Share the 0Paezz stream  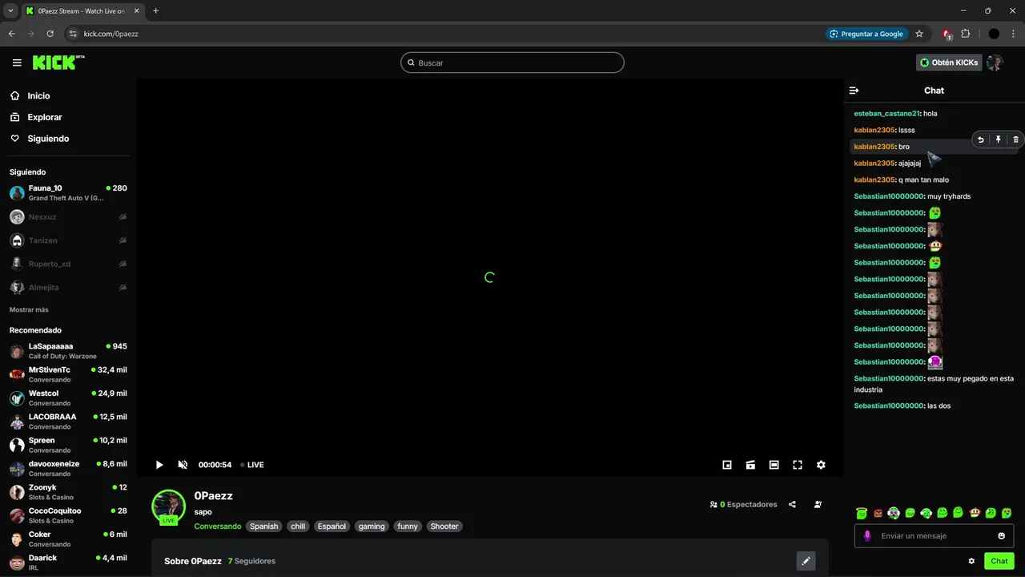click(792, 505)
